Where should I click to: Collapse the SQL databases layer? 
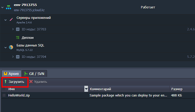click(5, 47)
